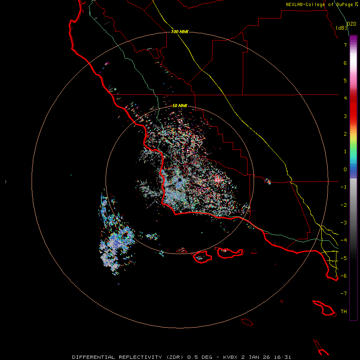This screenshot has height=360, width=360.
Task: Click the '[dB]' unit label
Action: tap(342, 28)
